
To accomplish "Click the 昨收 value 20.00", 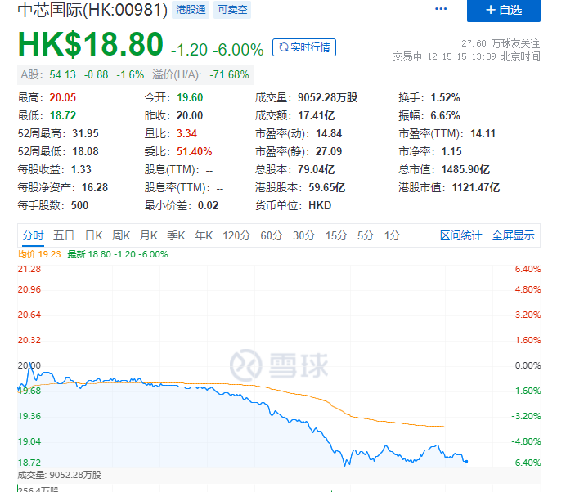I will tap(190, 115).
